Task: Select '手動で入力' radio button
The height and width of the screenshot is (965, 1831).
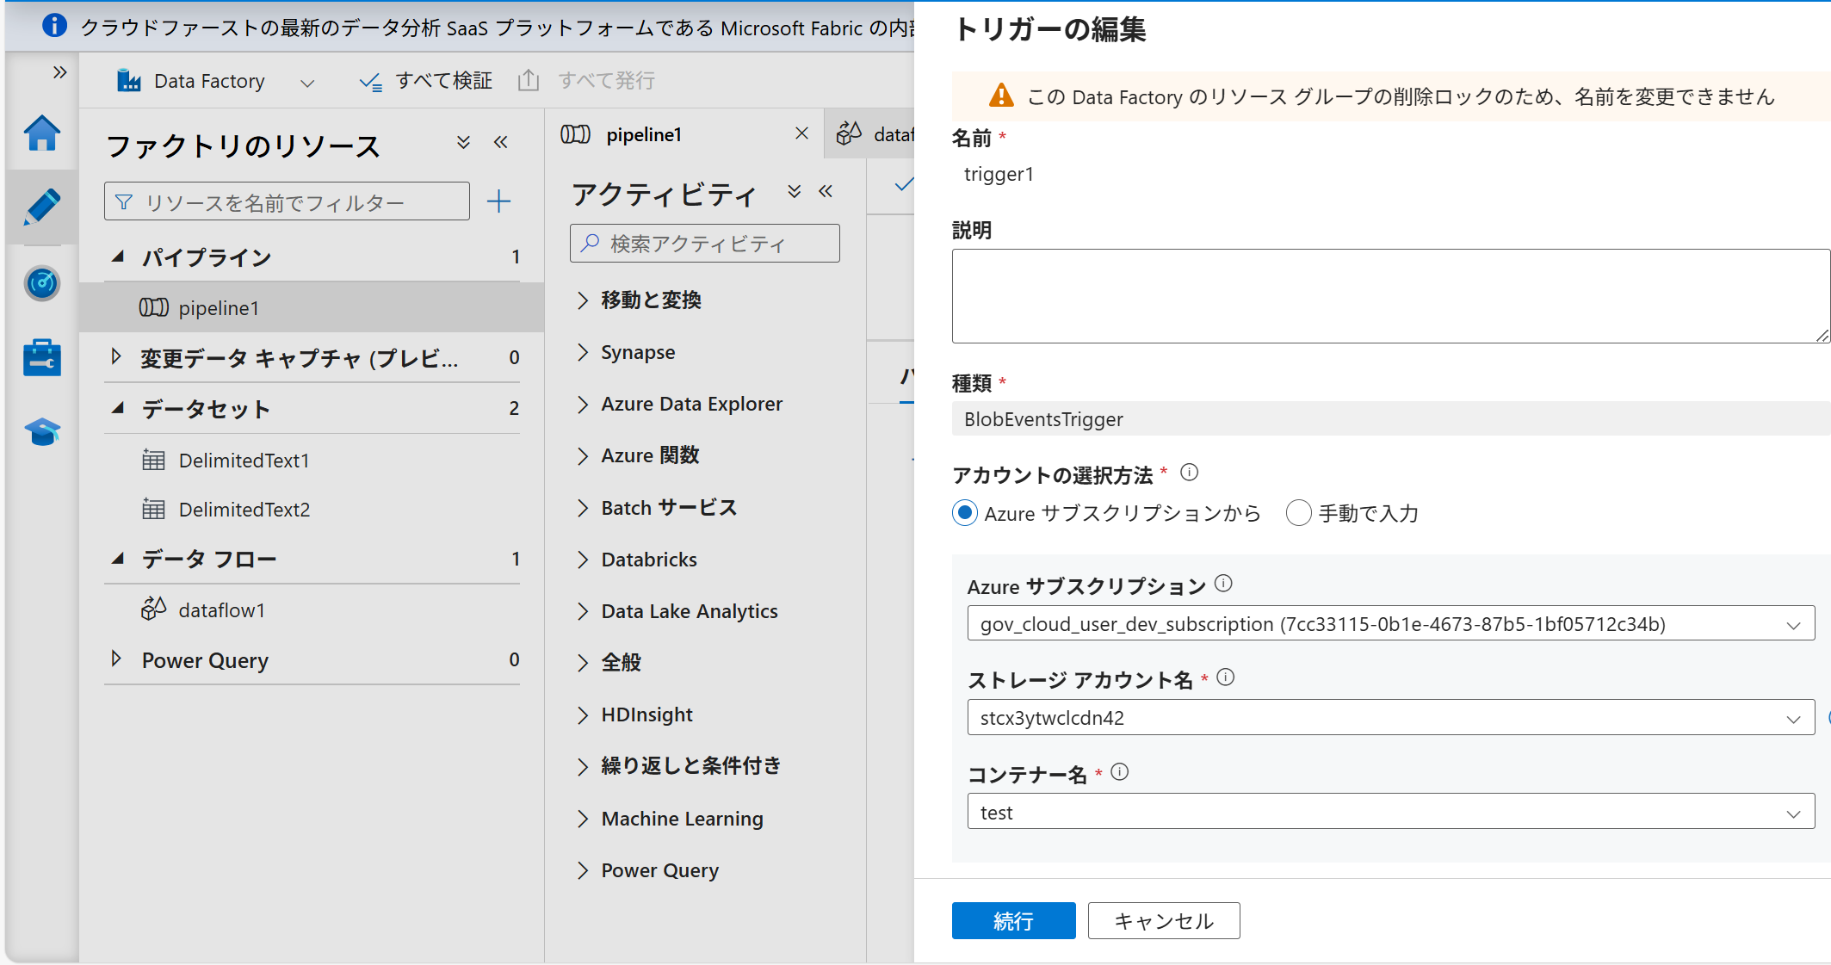Action: pyautogui.click(x=1298, y=513)
